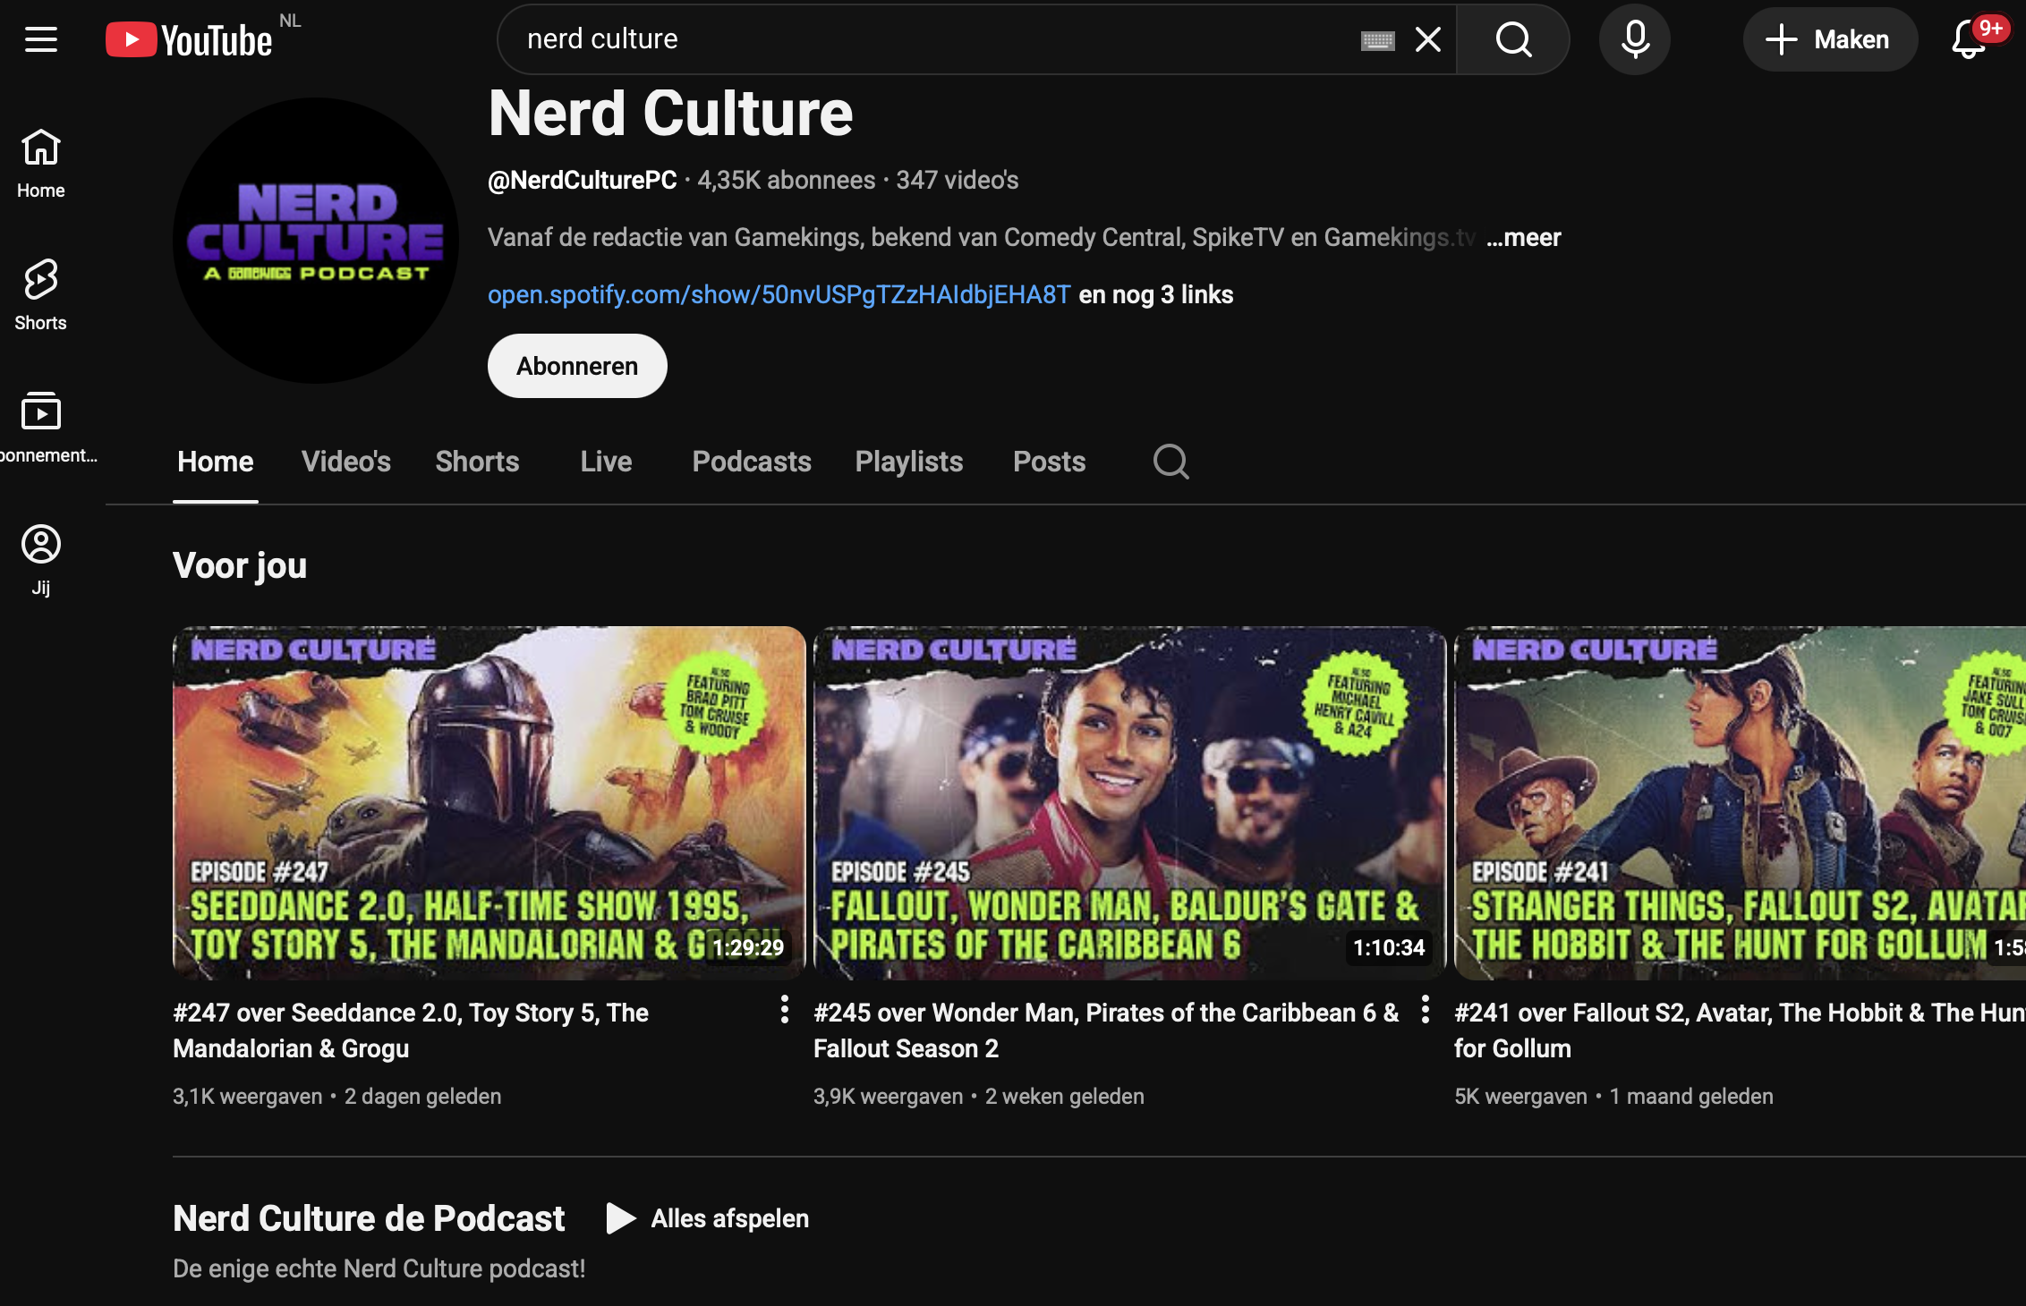Start a search with the magnifying glass icon
Viewport: 2026px width, 1306px height.
tap(1513, 39)
